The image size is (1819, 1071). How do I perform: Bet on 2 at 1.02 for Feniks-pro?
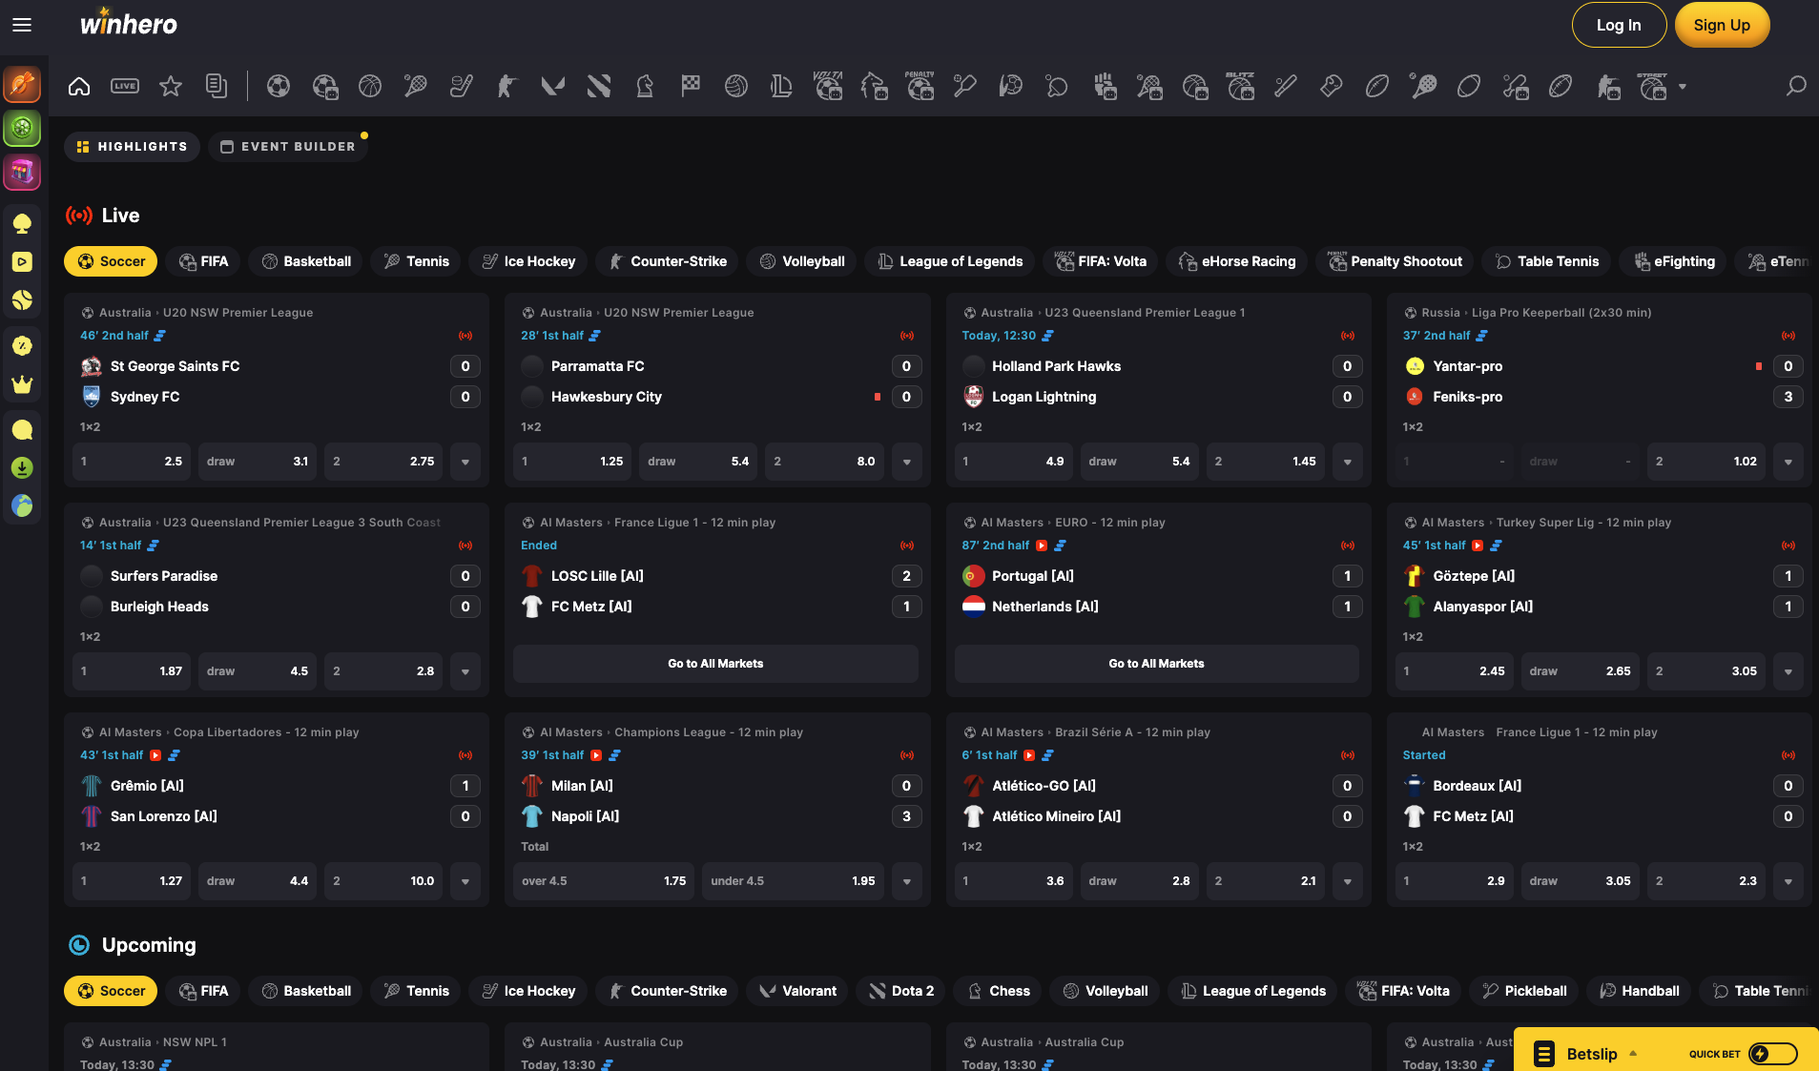tap(1705, 462)
